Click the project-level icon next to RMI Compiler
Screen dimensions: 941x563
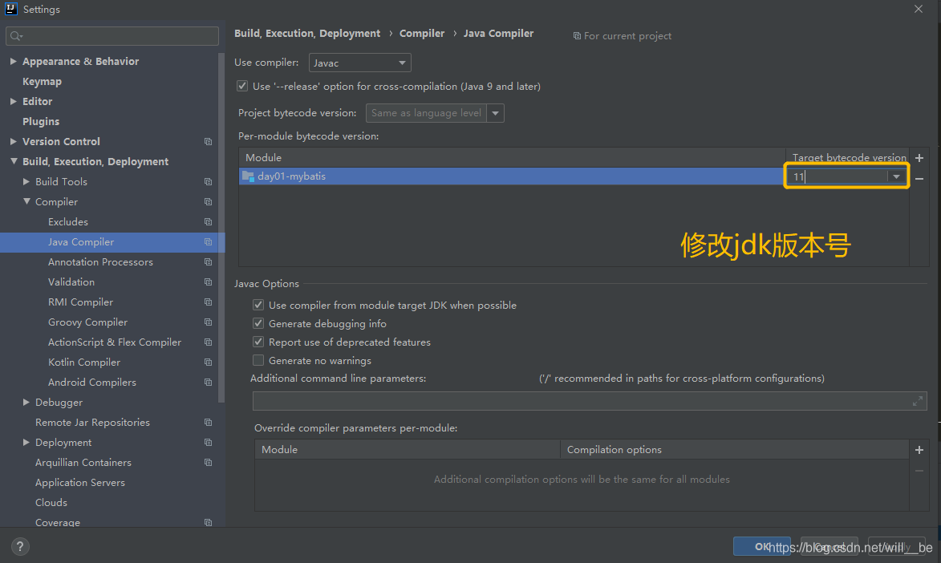pos(209,302)
